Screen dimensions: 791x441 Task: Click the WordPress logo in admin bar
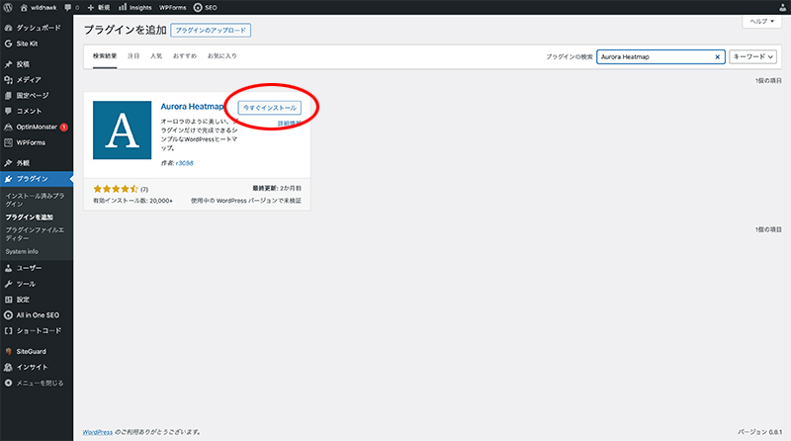(x=8, y=7)
